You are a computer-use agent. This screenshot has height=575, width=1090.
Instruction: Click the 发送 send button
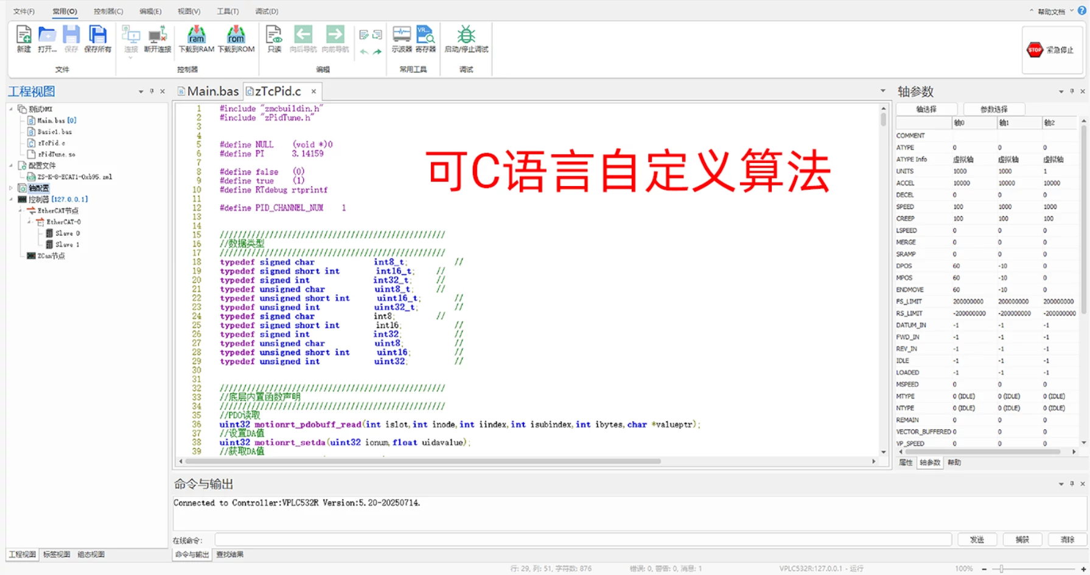(977, 540)
